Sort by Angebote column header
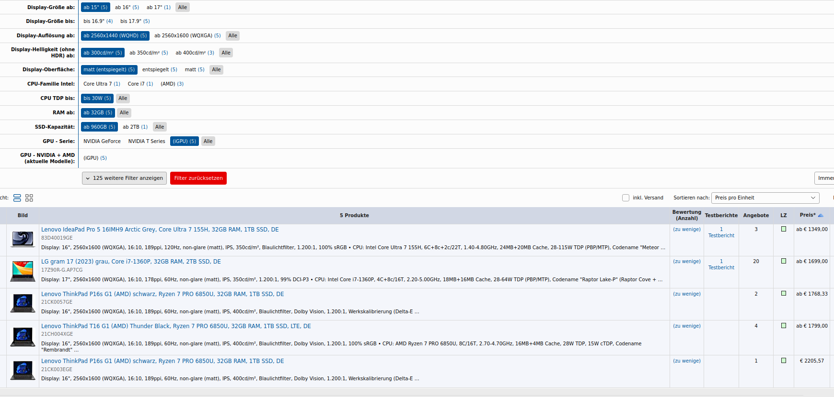834x397 pixels. 756,215
